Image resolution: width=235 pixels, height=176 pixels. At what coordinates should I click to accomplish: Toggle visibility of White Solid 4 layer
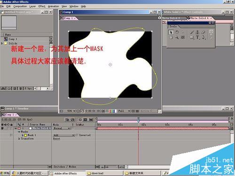coord(2,128)
